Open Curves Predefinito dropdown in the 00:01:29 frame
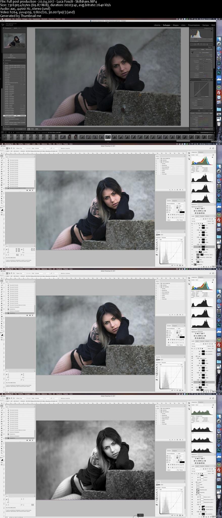222x518 pixels. (x=172, y=238)
